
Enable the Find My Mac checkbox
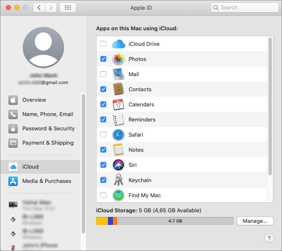(103, 195)
